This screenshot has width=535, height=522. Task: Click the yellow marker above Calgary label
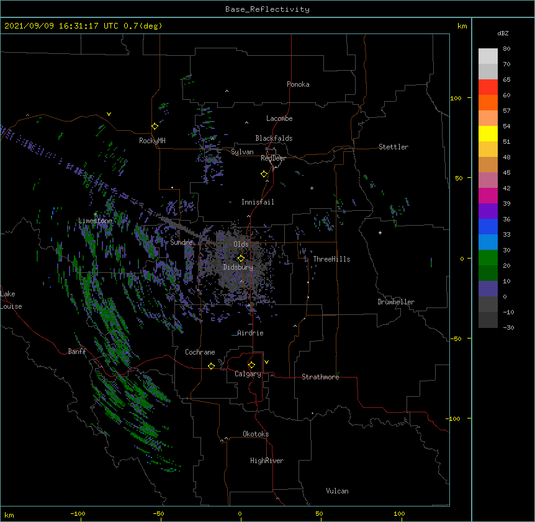tap(251, 365)
